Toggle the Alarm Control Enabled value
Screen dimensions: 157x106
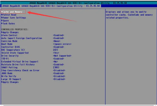pos(58,35)
